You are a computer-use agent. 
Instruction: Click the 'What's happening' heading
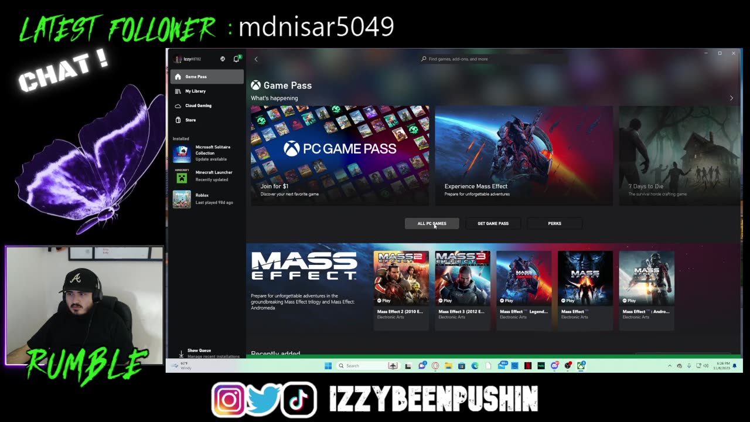point(274,98)
